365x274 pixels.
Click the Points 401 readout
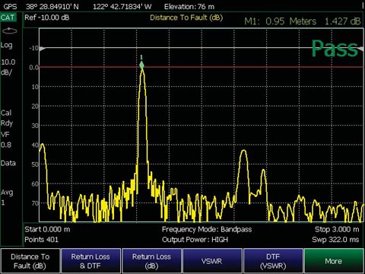[41, 240]
